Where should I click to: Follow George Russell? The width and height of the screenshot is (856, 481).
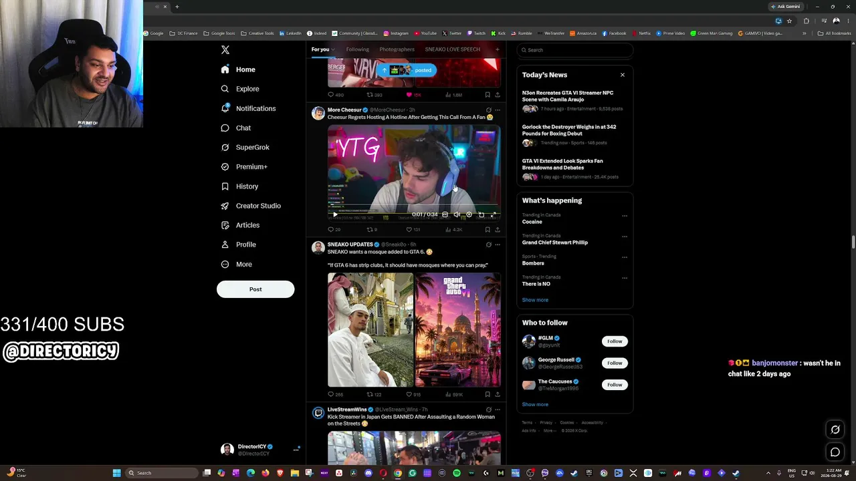click(615, 363)
